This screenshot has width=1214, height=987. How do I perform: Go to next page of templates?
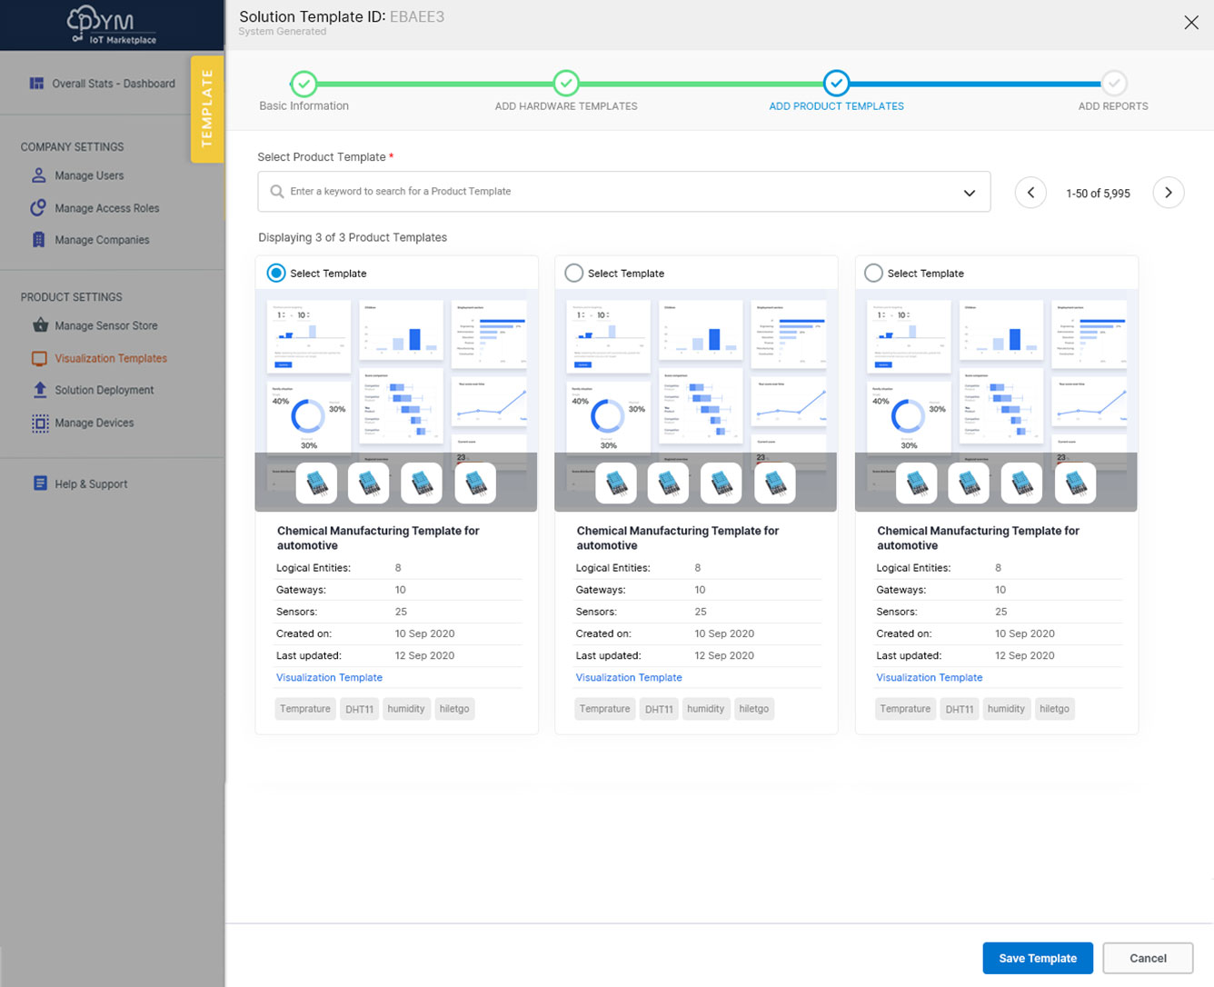(x=1169, y=193)
